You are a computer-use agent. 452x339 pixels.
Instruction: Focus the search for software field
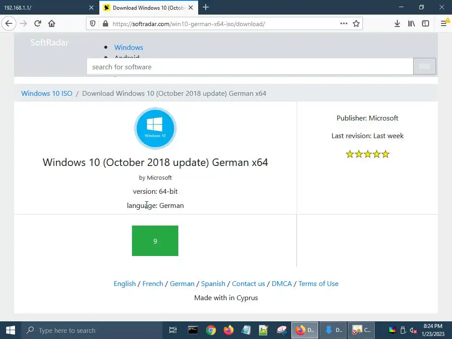tap(250, 67)
